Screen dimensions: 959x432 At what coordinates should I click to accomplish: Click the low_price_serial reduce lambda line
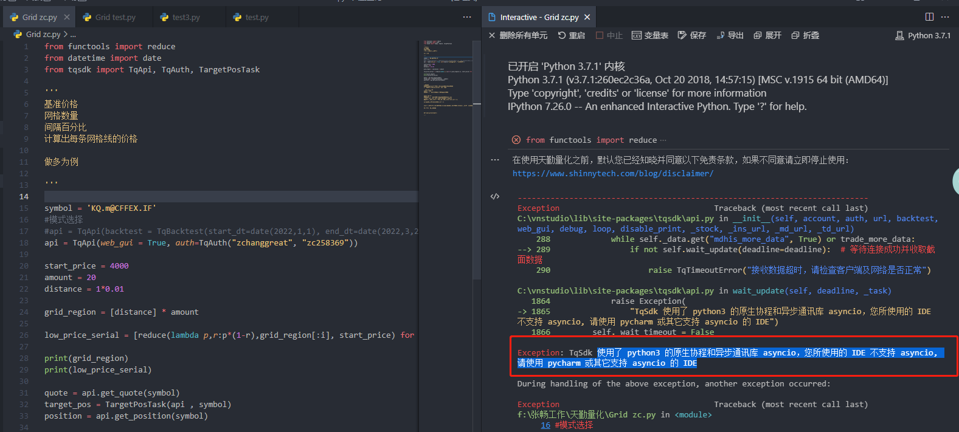(x=229, y=335)
